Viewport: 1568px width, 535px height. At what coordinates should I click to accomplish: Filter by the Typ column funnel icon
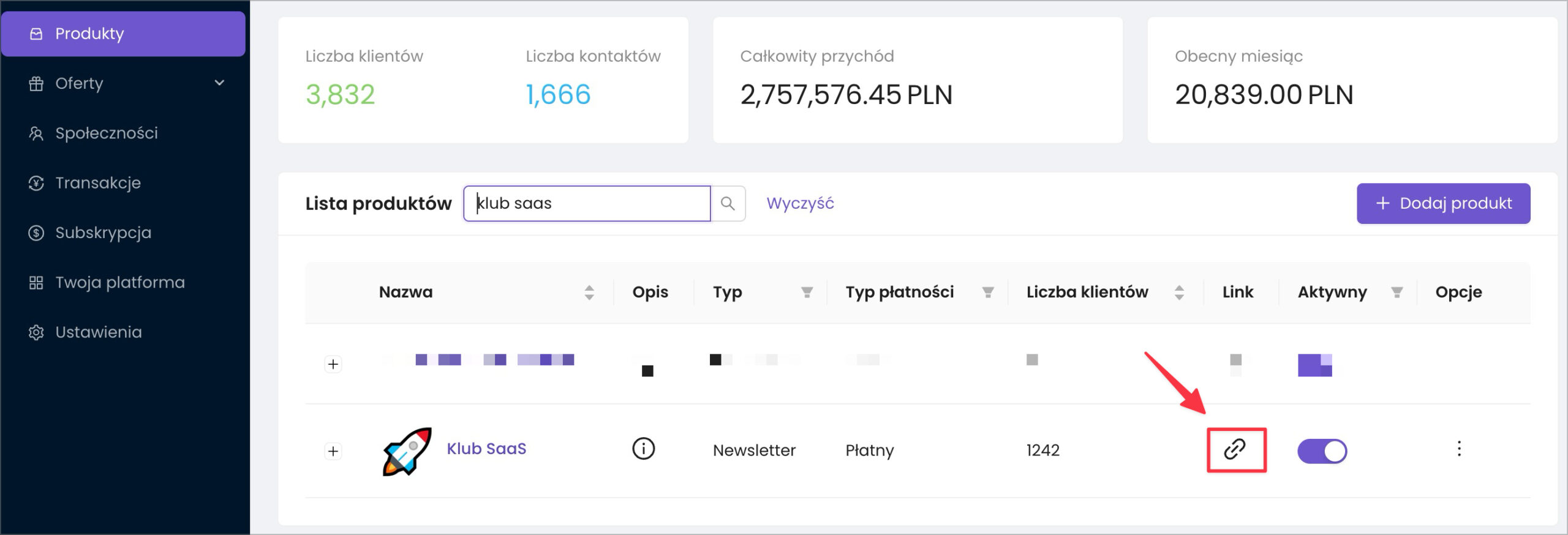(x=807, y=293)
